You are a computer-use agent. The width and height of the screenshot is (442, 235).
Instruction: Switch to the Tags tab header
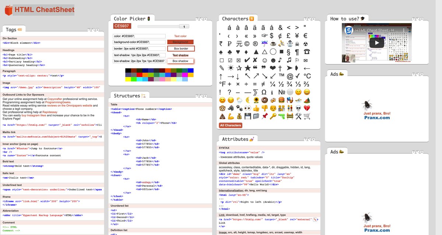click(x=14, y=29)
